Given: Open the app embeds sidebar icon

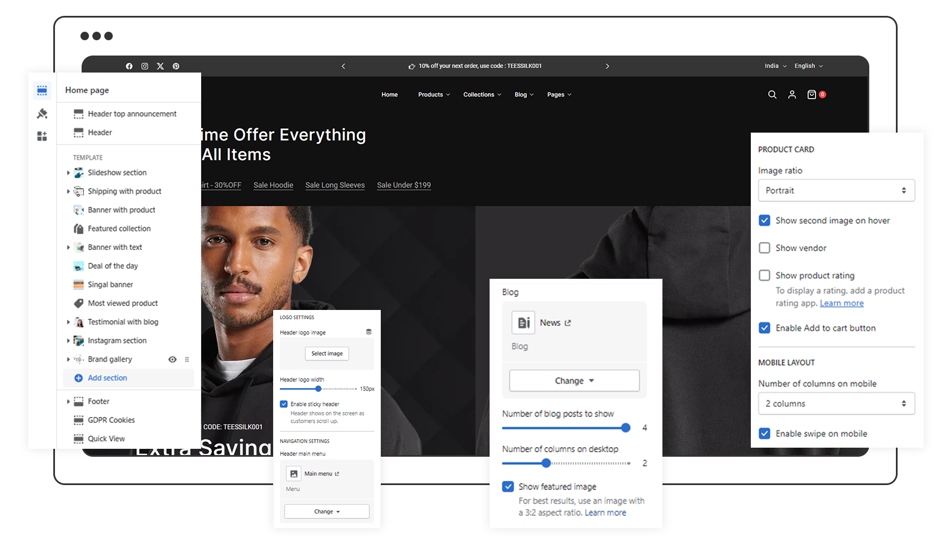Looking at the screenshot, I should pos(42,137).
